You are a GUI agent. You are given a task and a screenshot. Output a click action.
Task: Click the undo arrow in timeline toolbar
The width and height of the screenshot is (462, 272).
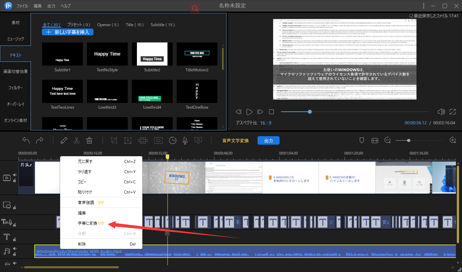pos(26,140)
